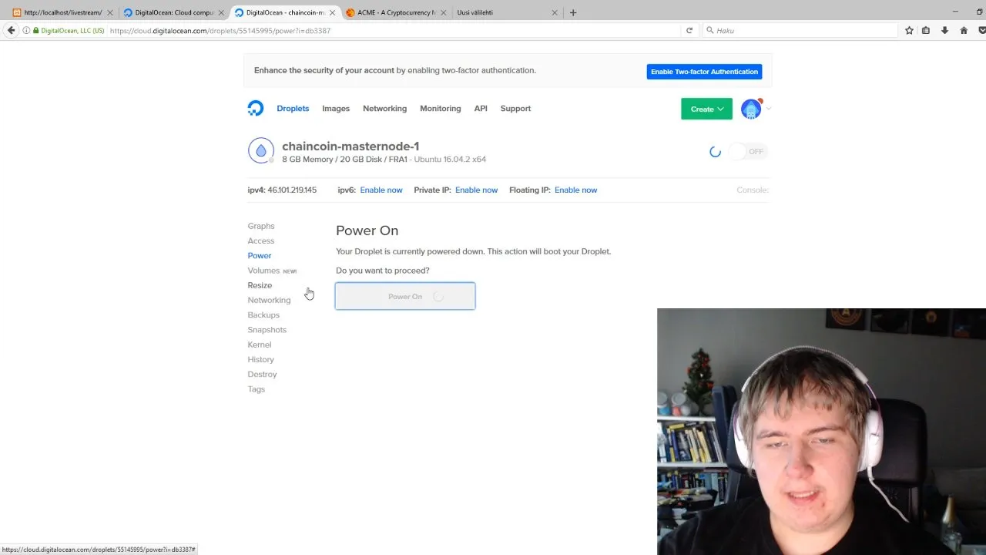Select Resize in the droplet sidebar
Image resolution: width=986 pixels, height=555 pixels.
point(260,285)
